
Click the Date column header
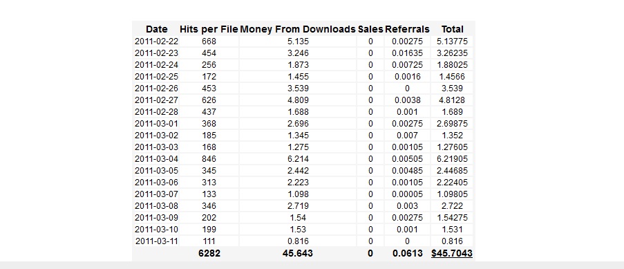pyautogui.click(x=156, y=29)
